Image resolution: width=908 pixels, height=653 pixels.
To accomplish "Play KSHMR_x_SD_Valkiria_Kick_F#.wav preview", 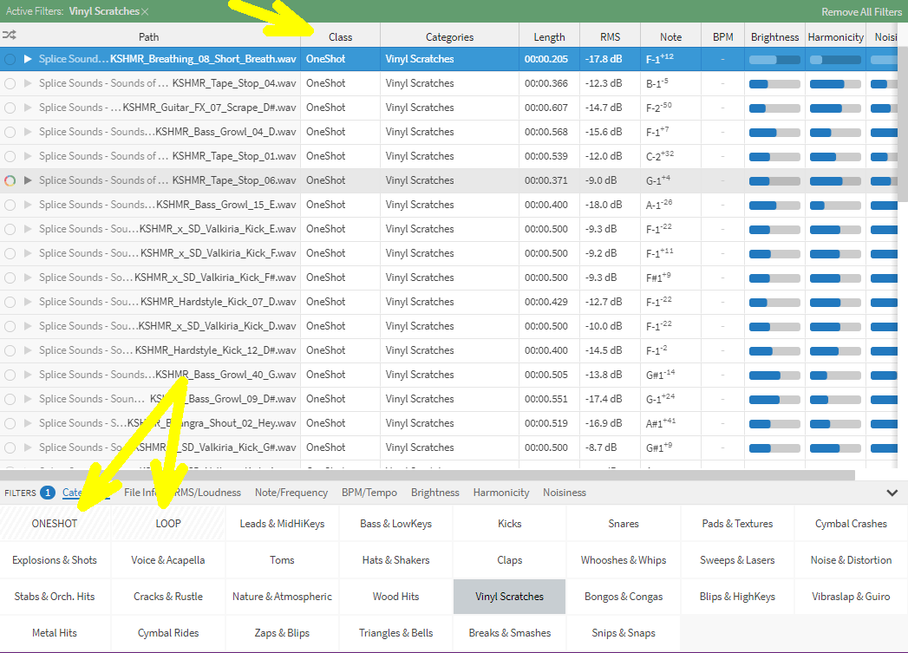I will (27, 278).
